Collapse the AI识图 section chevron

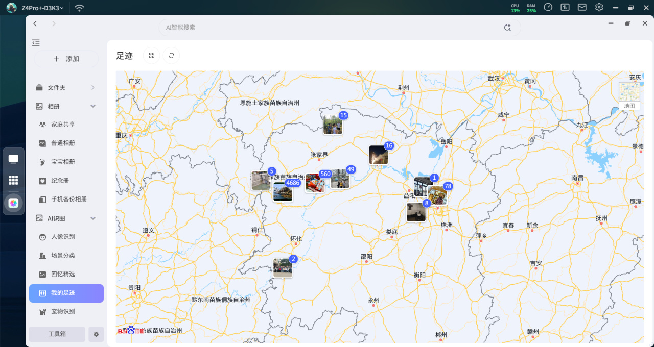[x=93, y=218]
